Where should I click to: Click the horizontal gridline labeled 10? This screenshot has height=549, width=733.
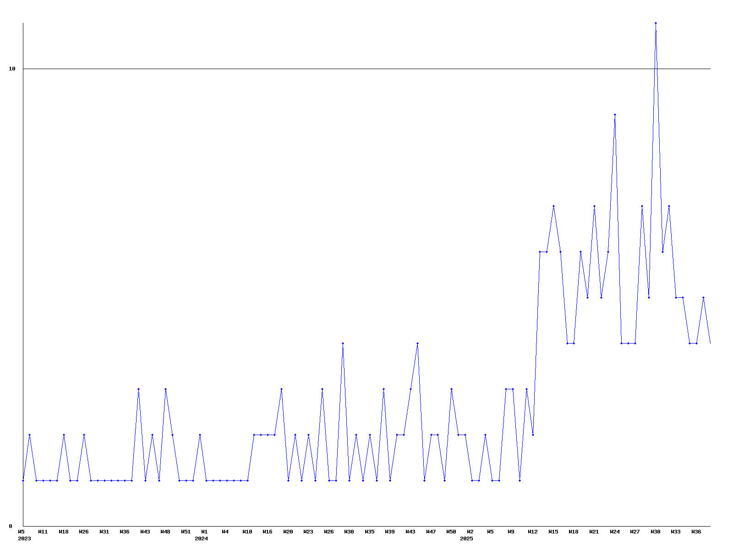[366, 69]
